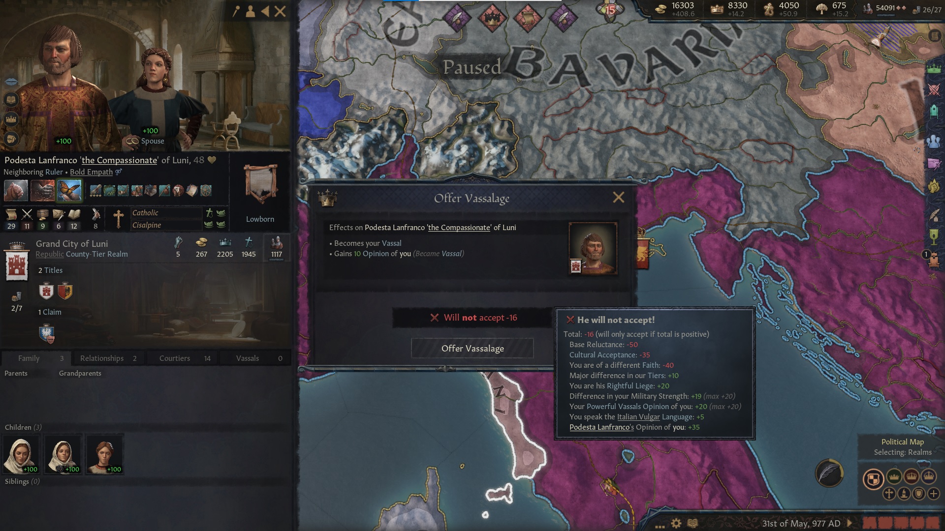This screenshot has height=531, width=945.
Task: Expand the Siblings (0) section
Action: click(x=22, y=481)
